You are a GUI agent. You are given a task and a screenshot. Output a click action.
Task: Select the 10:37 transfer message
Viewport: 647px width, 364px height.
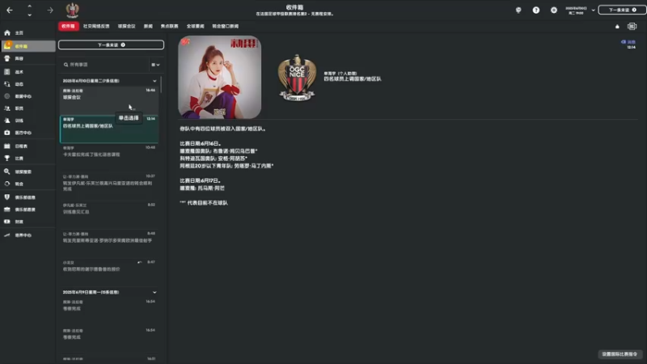pyautogui.click(x=109, y=187)
